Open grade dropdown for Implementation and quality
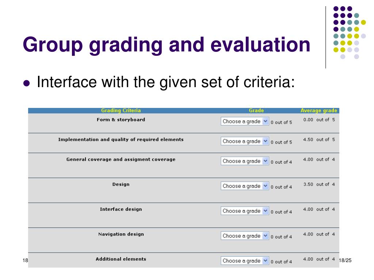 pos(245,141)
